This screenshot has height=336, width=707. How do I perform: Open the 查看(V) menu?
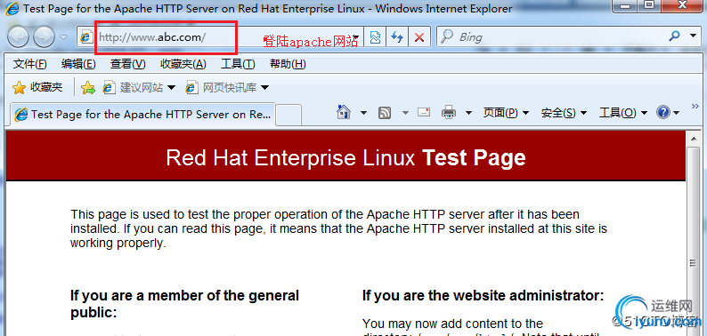click(128, 64)
